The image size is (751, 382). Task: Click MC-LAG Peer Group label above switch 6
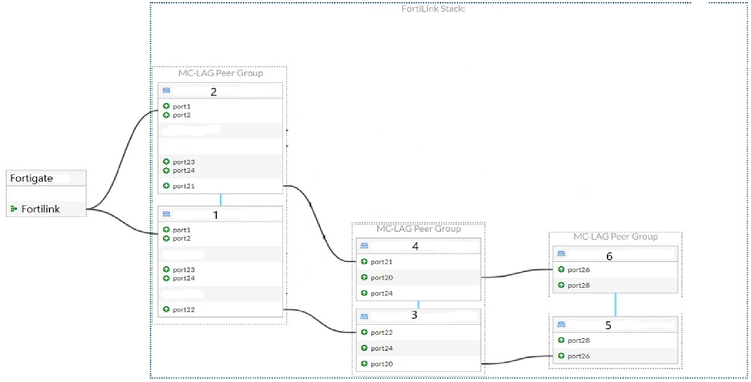coord(615,237)
